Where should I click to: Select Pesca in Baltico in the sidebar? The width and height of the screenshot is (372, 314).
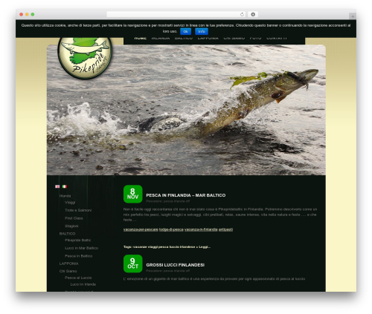click(79, 256)
